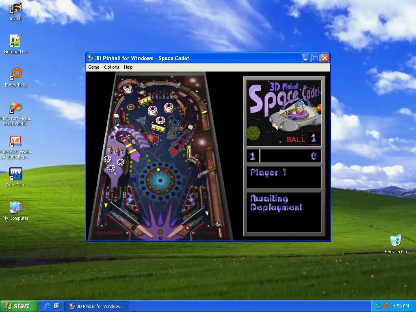This screenshot has width=416, height=312.
Task: Select the Dev-C++ desktop icon
Action: [x=15, y=177]
